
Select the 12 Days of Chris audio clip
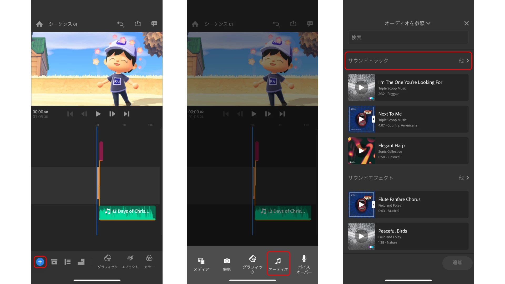coord(127,212)
